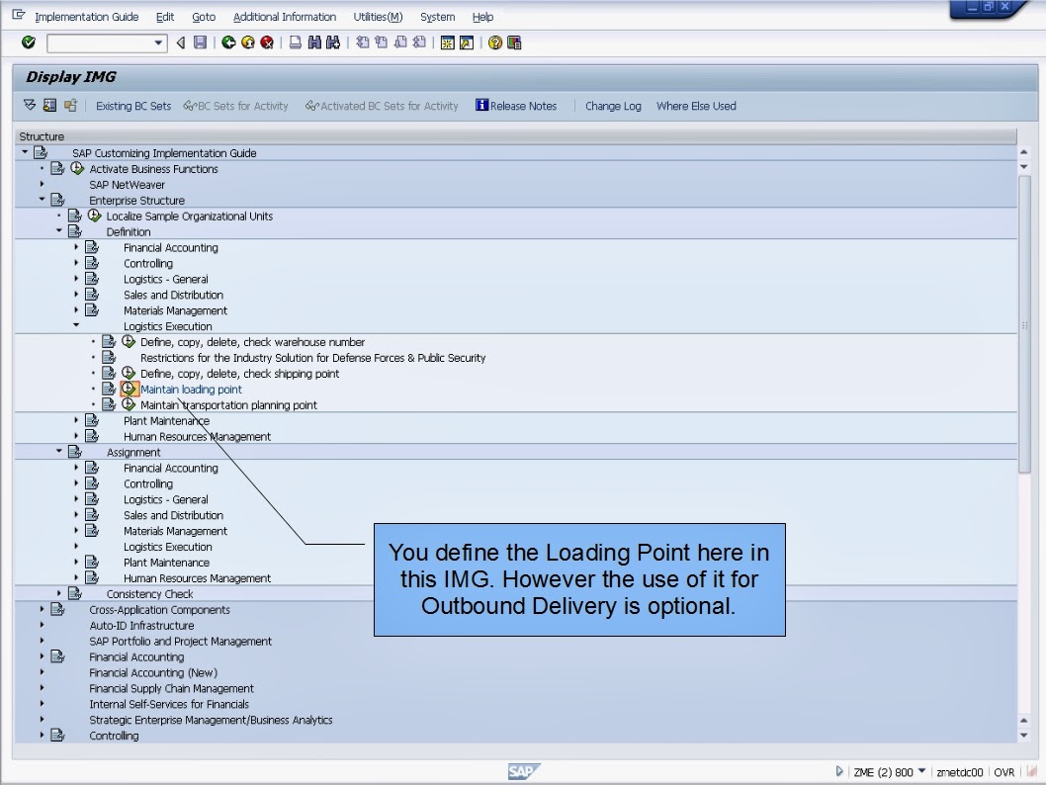Open the Goto menu
This screenshot has height=785, width=1046.
pyautogui.click(x=204, y=17)
